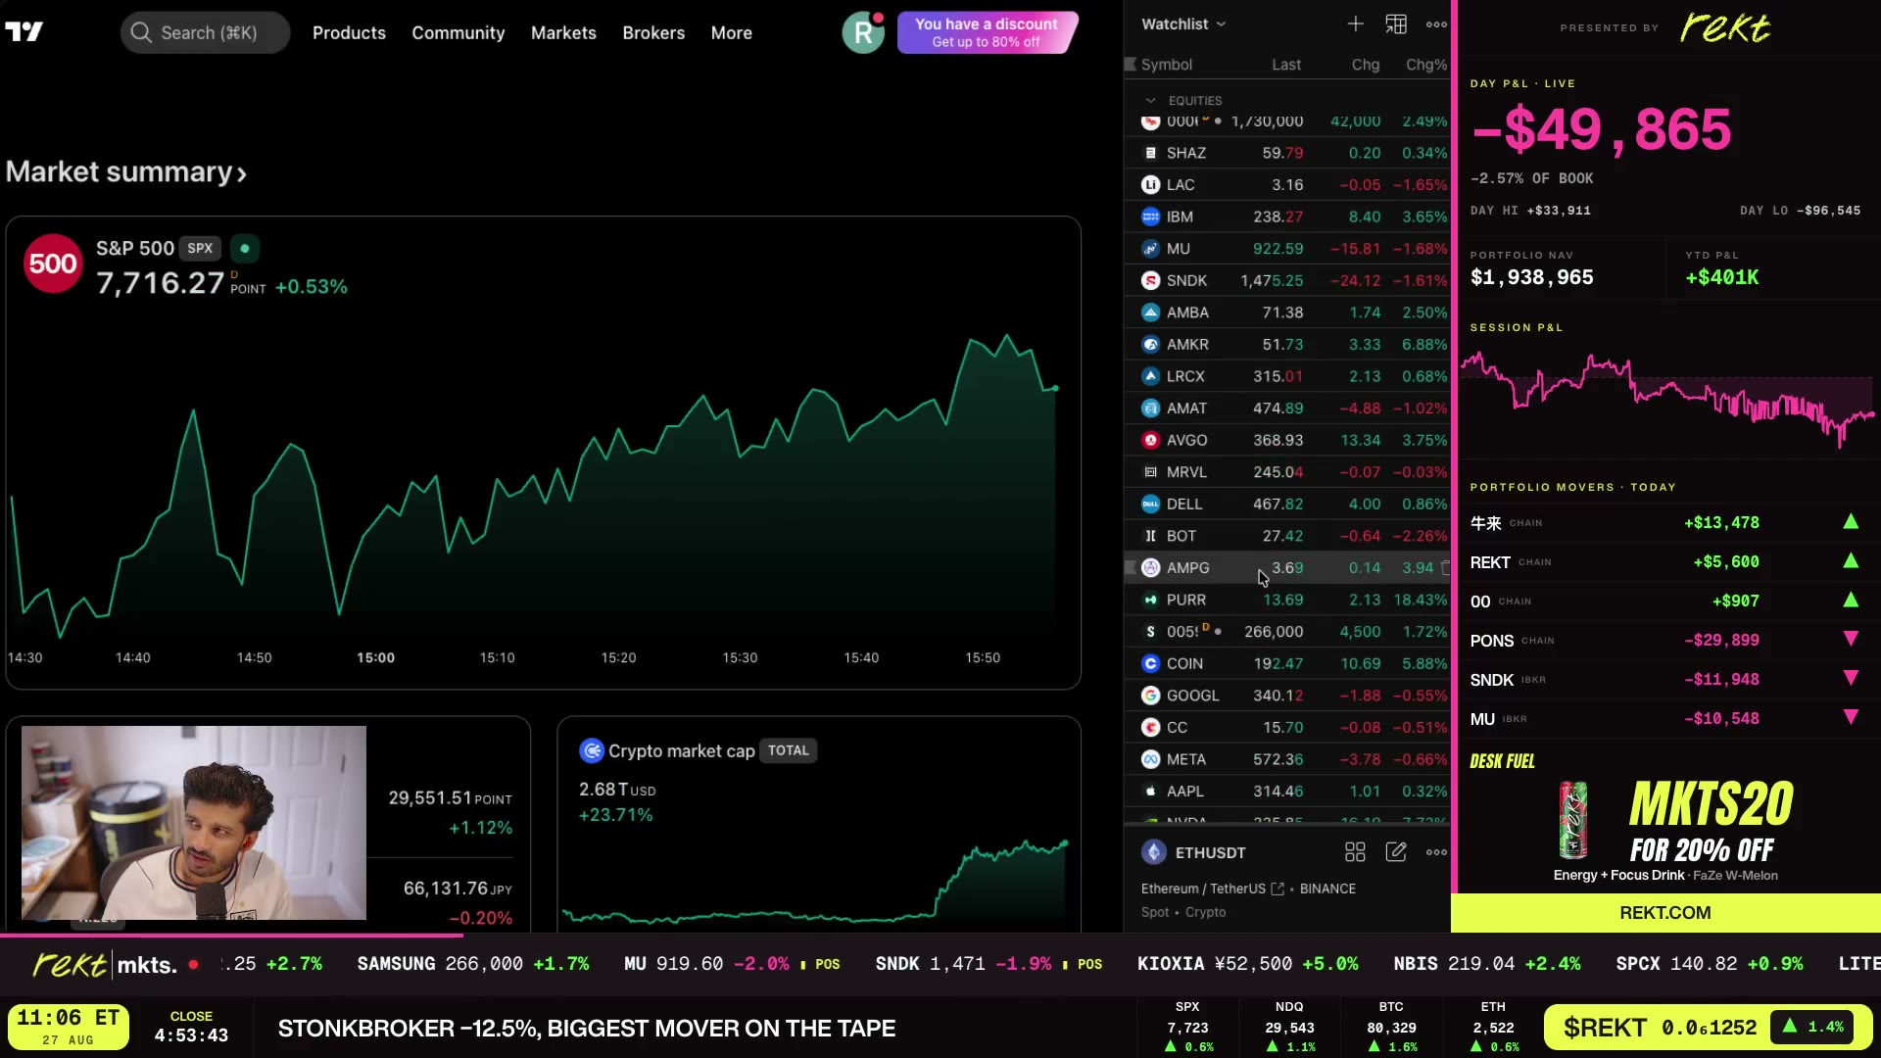Open the Brokers menu
The image size is (1881, 1058).
coord(653,32)
